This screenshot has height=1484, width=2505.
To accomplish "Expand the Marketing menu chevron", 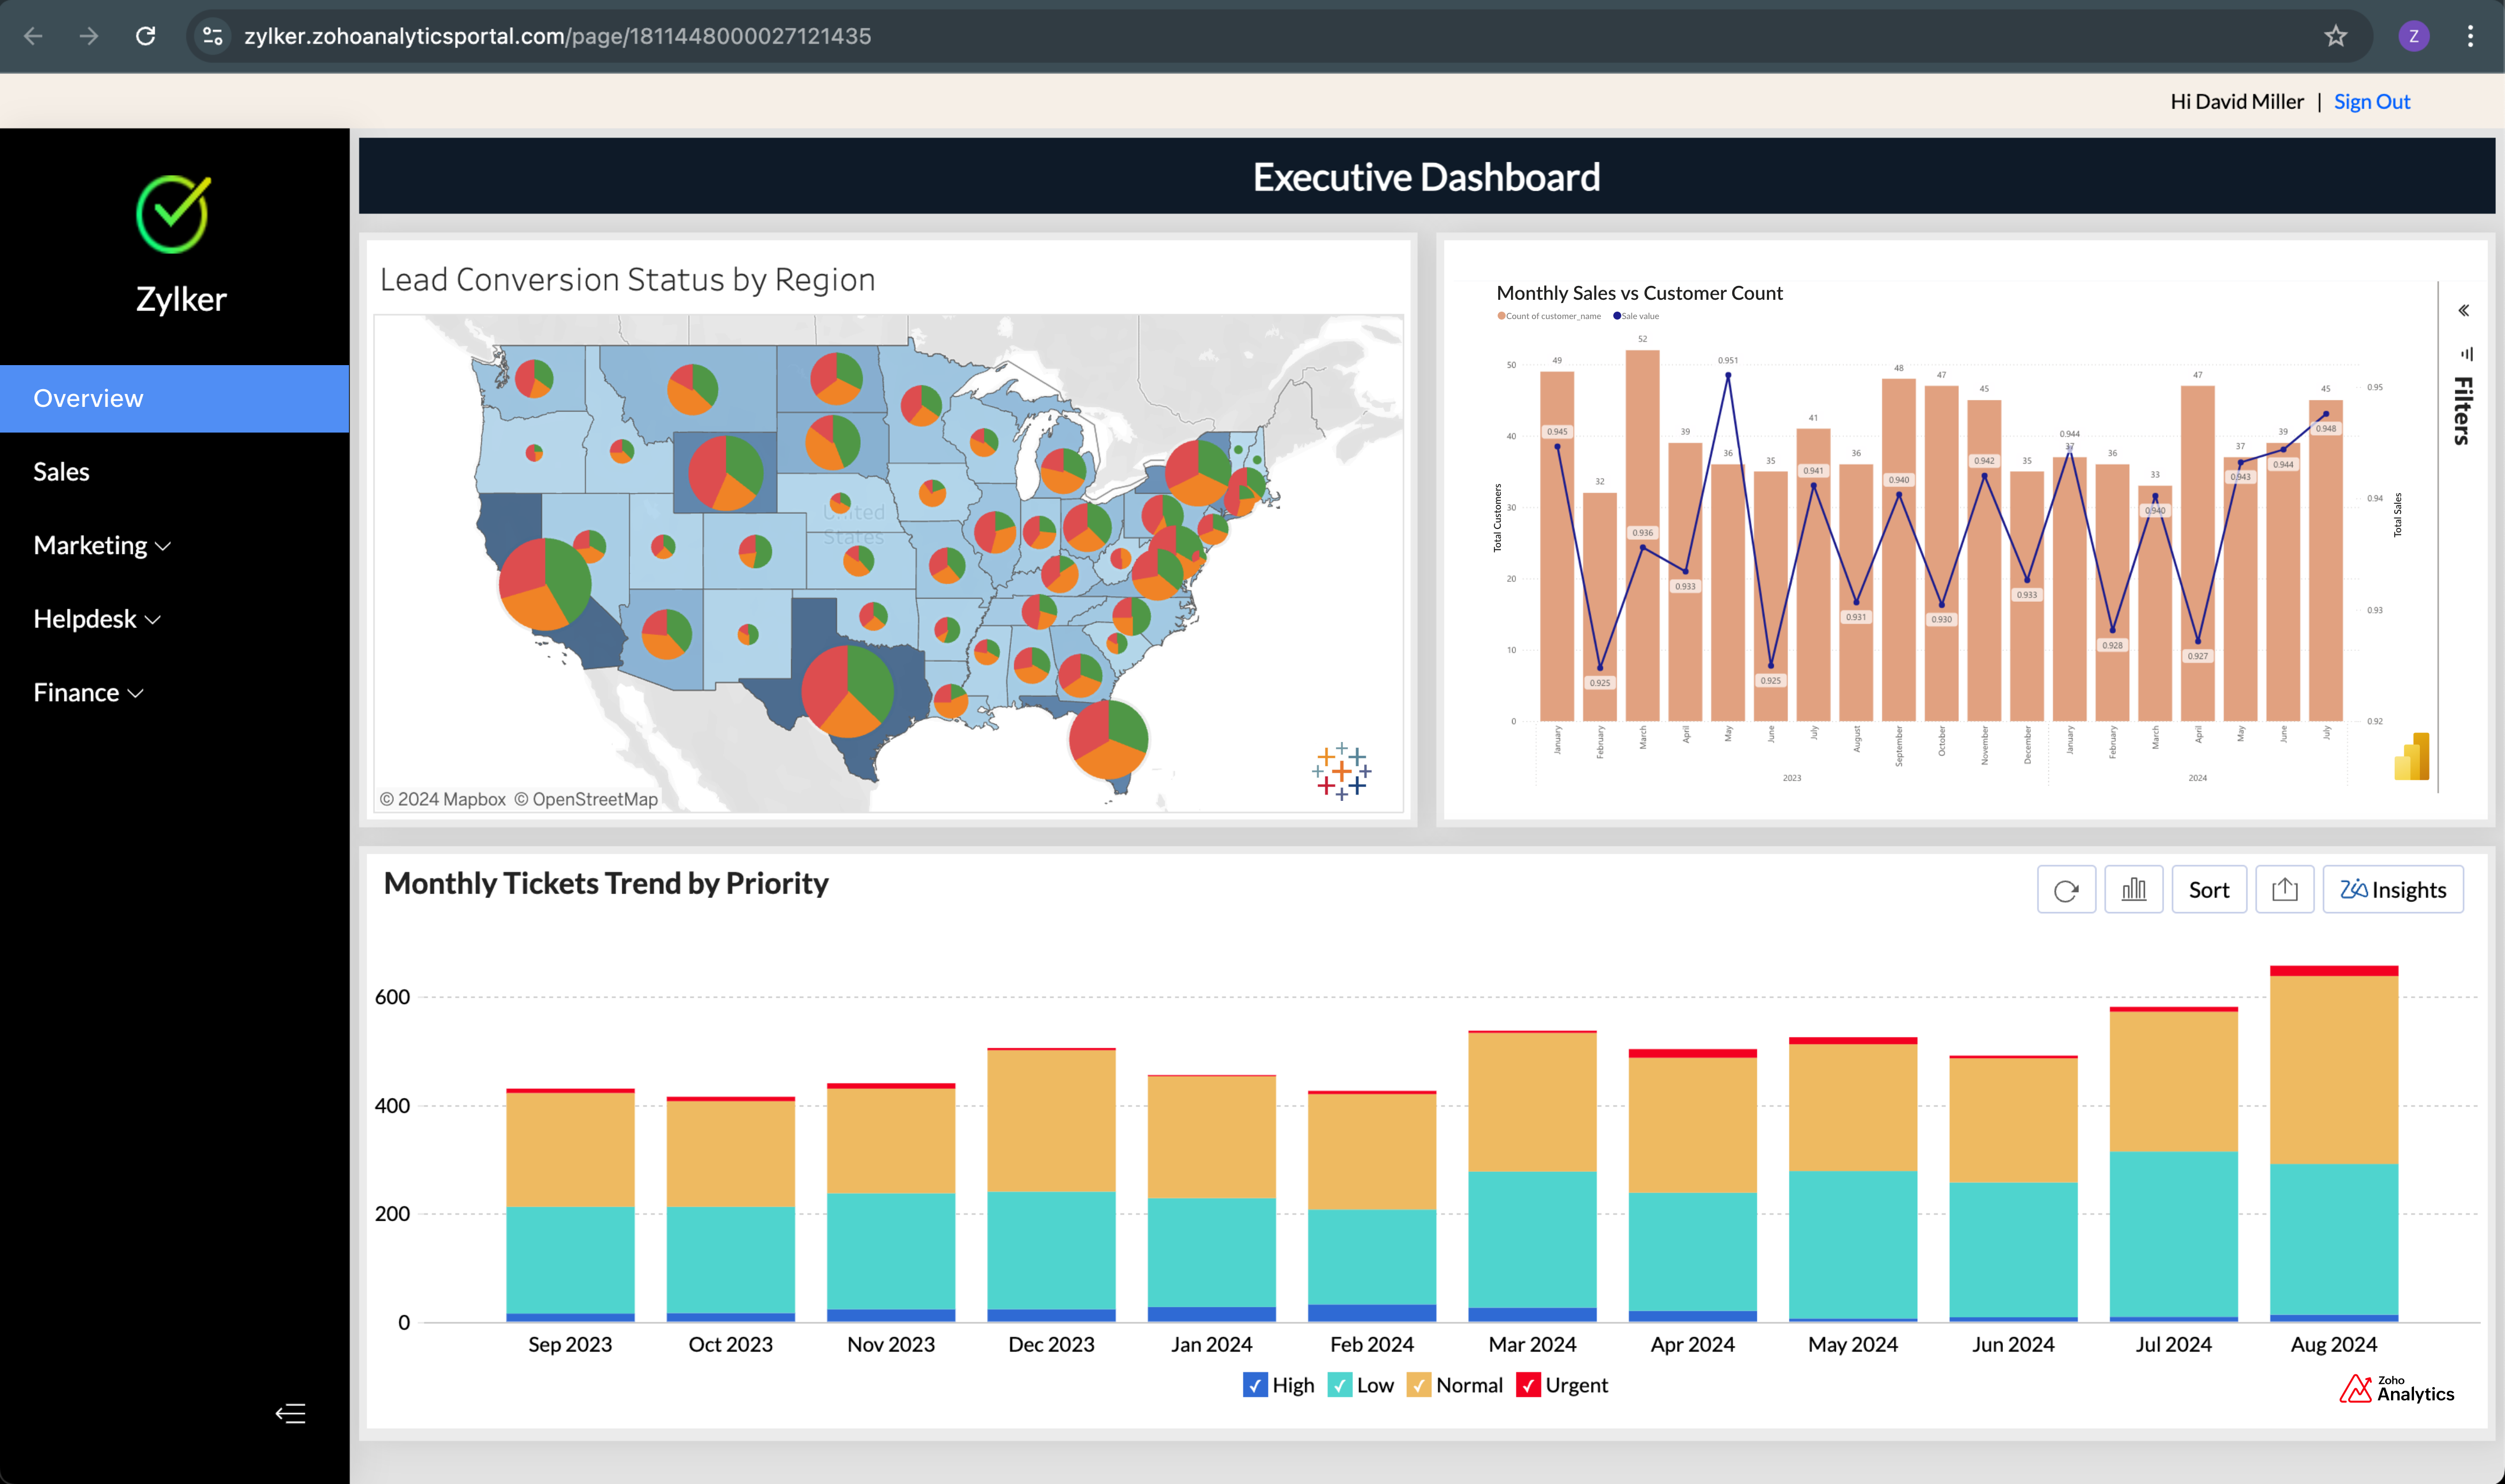I will point(163,546).
